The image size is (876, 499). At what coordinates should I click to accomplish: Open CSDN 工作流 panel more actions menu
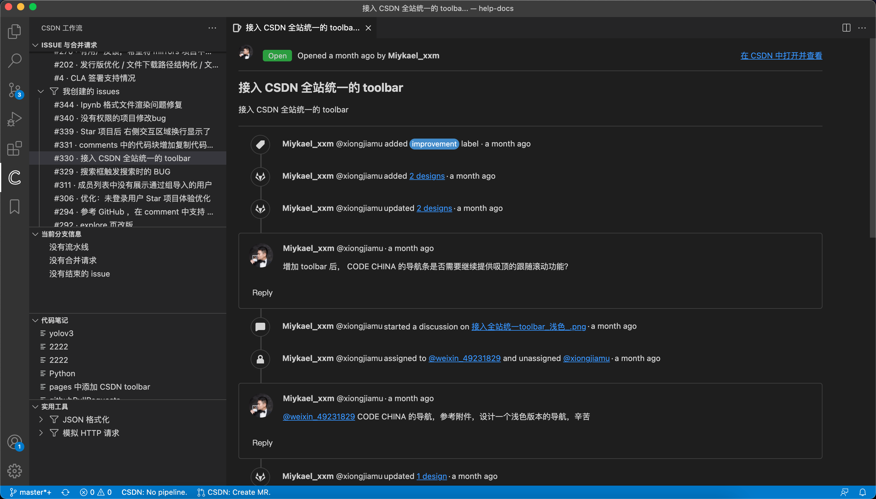[212, 28]
